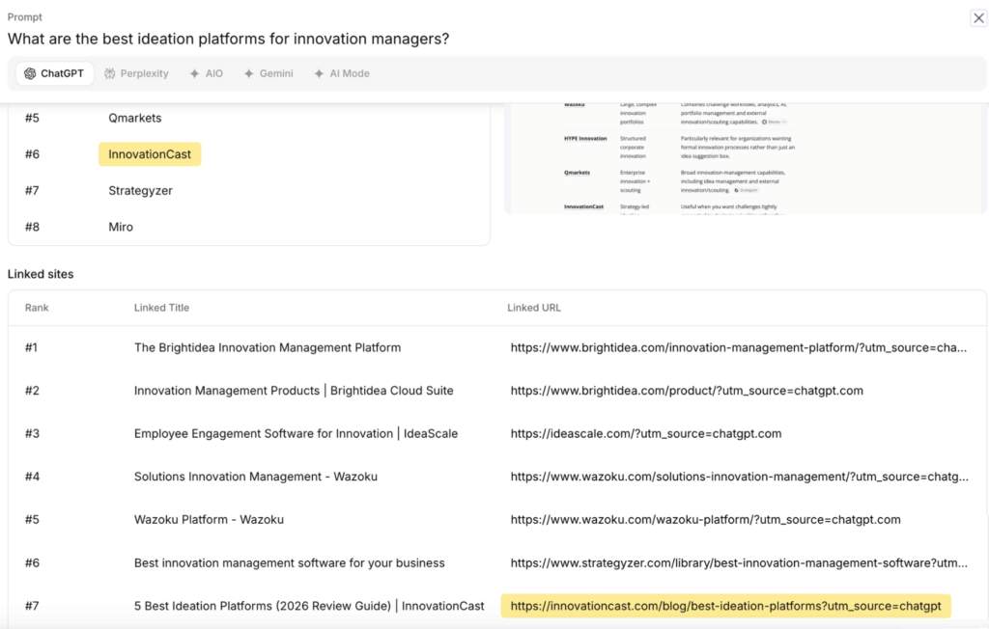Open the AIO tab

coord(207,73)
